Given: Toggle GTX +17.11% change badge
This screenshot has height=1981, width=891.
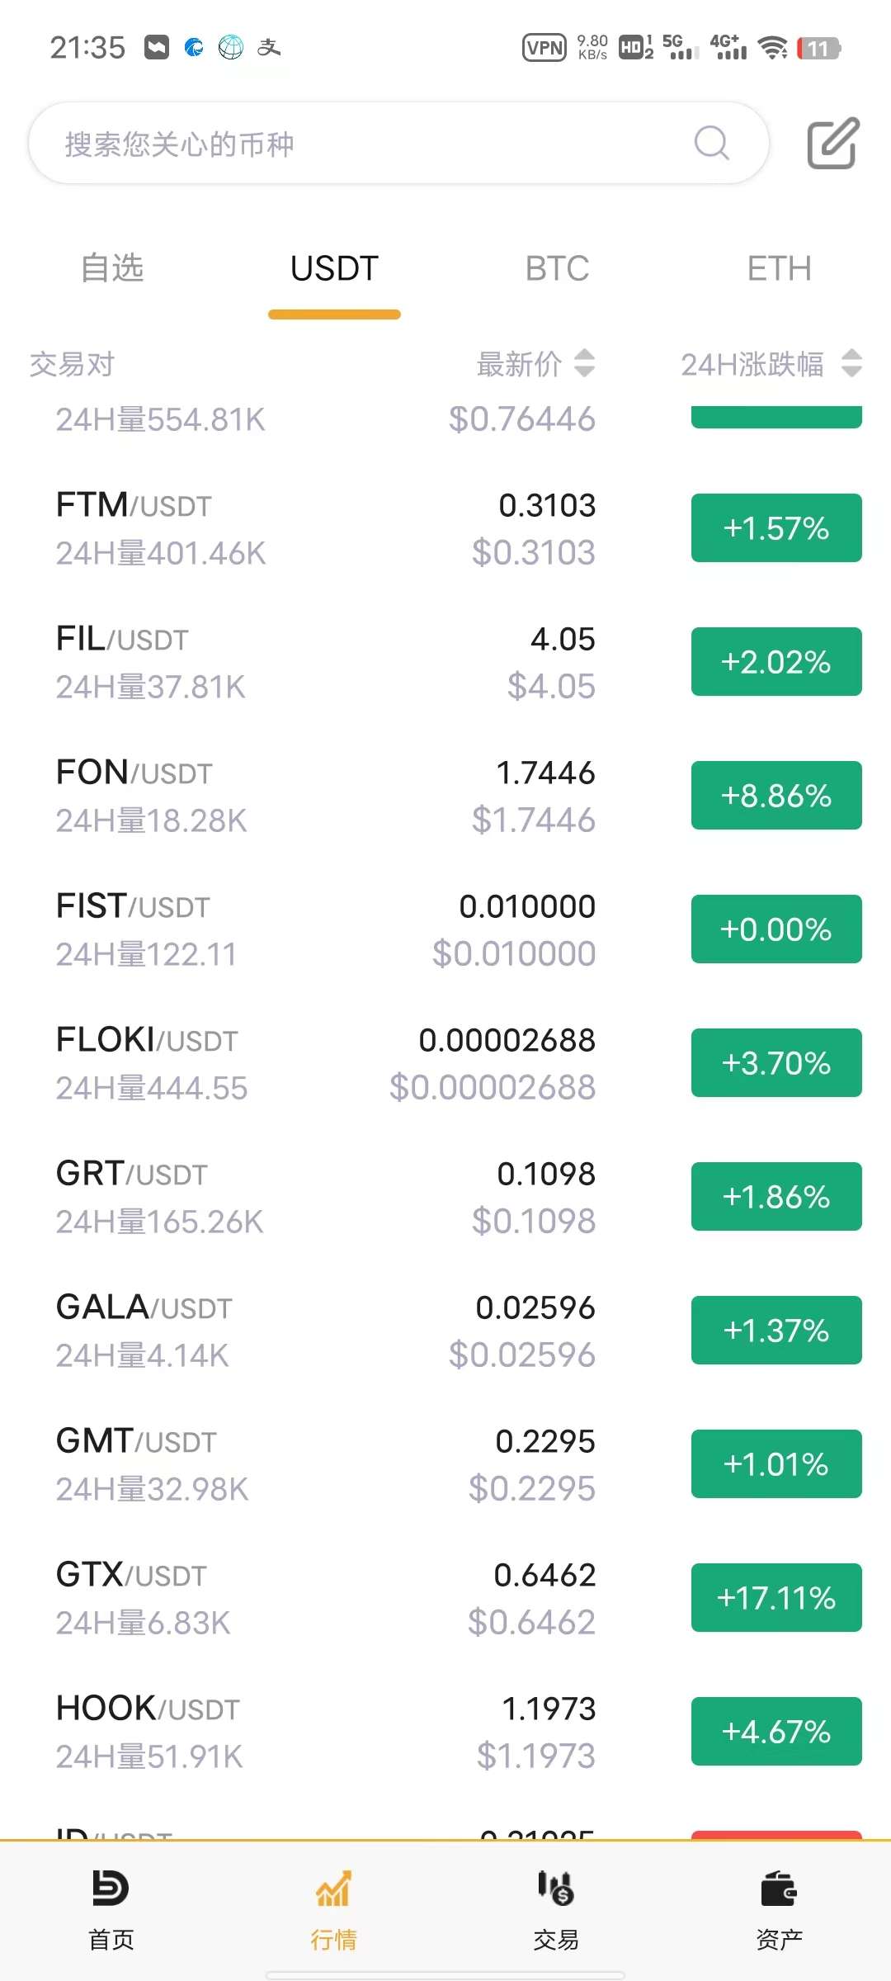Looking at the screenshot, I should [x=776, y=1598].
